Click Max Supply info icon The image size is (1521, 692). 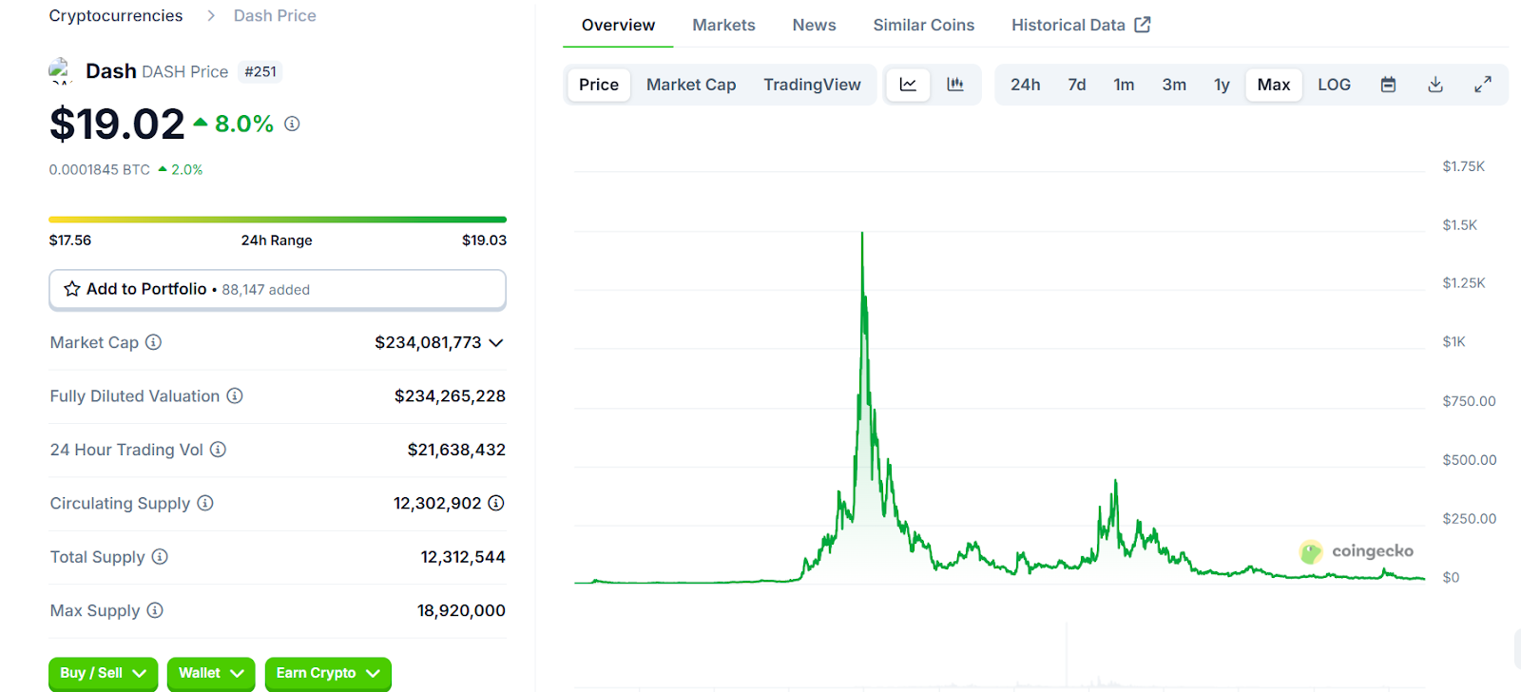(155, 610)
